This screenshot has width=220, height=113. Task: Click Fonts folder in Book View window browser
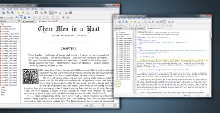(3, 92)
